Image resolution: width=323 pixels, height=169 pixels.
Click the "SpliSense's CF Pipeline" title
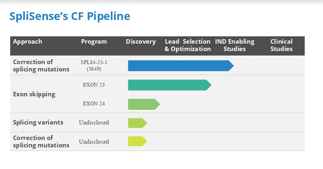pos(70,16)
